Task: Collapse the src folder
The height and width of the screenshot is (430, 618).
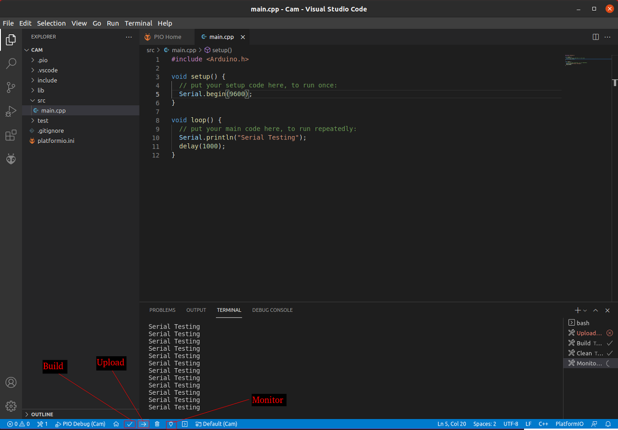Action: pyautogui.click(x=81, y=100)
